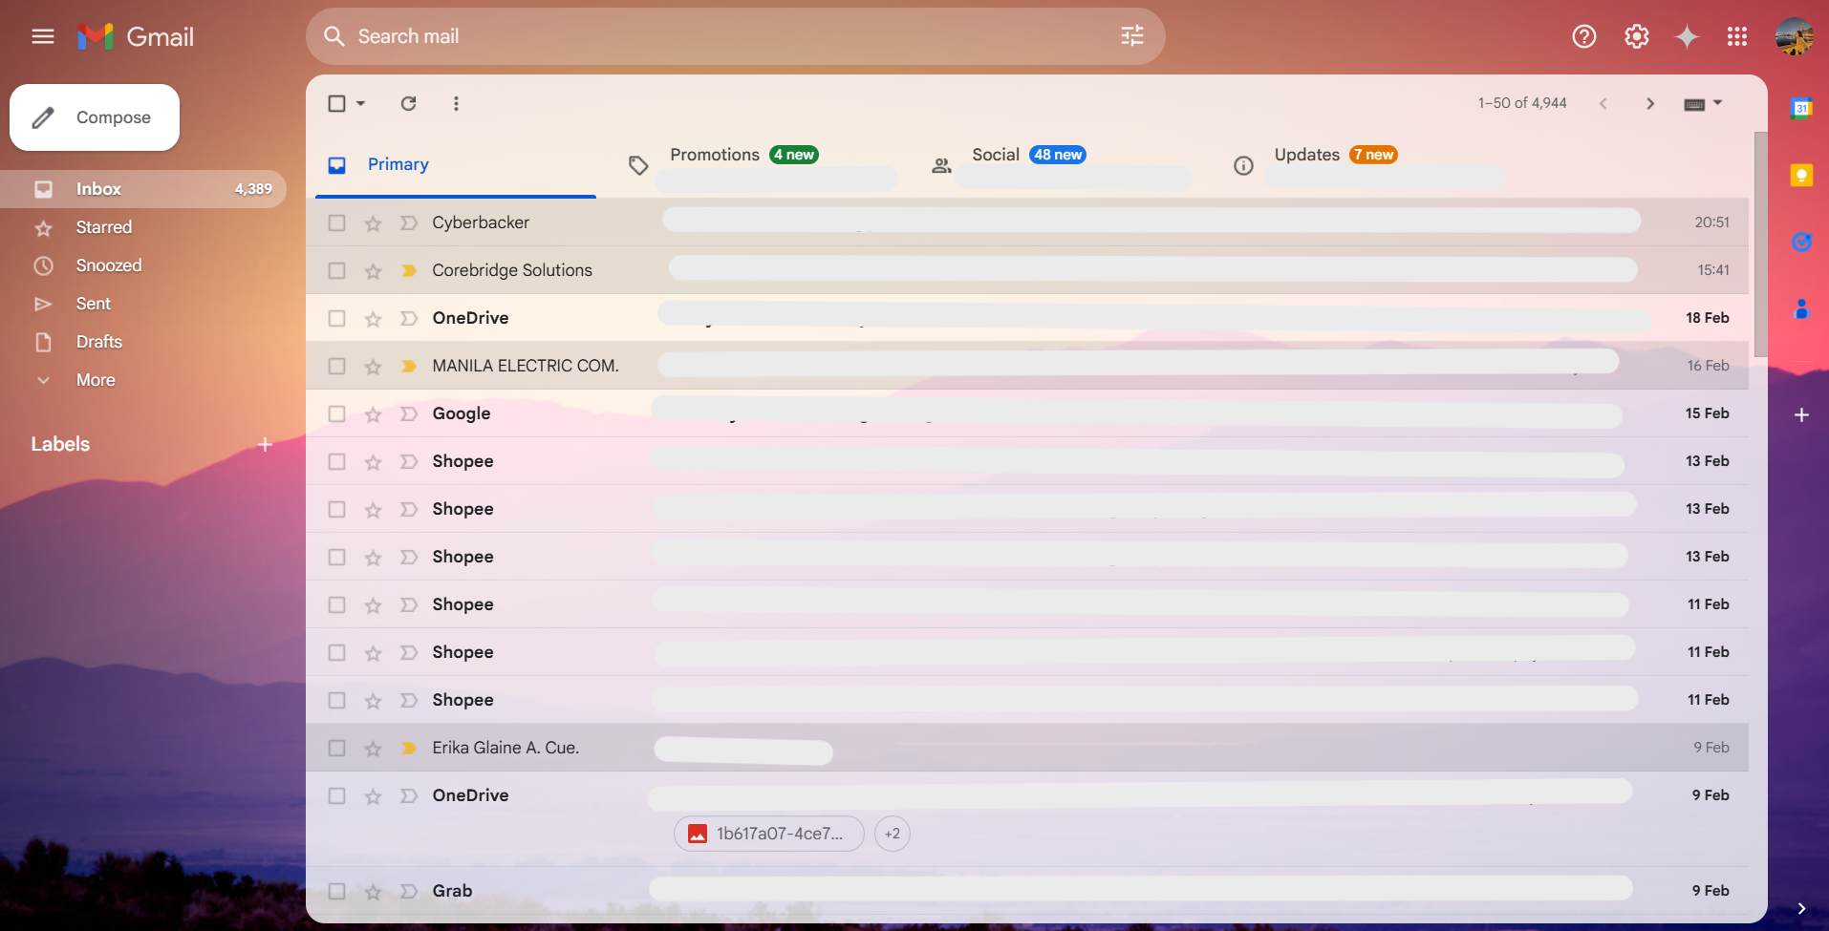1829x931 pixels.
Task: Star the Google email
Action: pos(373,414)
